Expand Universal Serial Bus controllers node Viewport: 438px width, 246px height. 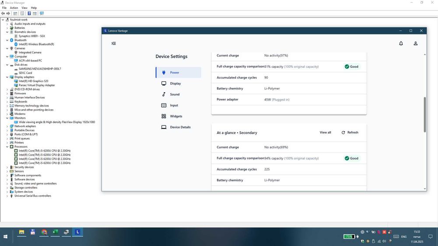[x=7, y=196]
